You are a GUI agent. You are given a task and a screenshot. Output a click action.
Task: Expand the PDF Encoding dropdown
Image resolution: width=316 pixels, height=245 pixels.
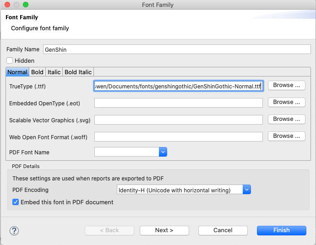click(x=247, y=190)
